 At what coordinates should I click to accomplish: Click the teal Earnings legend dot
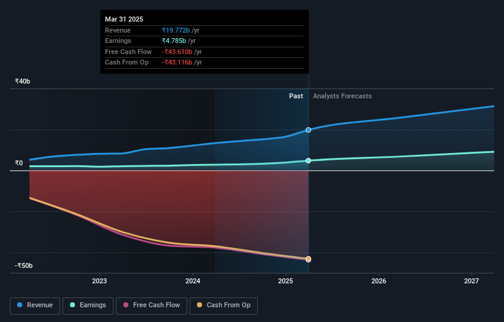coord(72,305)
